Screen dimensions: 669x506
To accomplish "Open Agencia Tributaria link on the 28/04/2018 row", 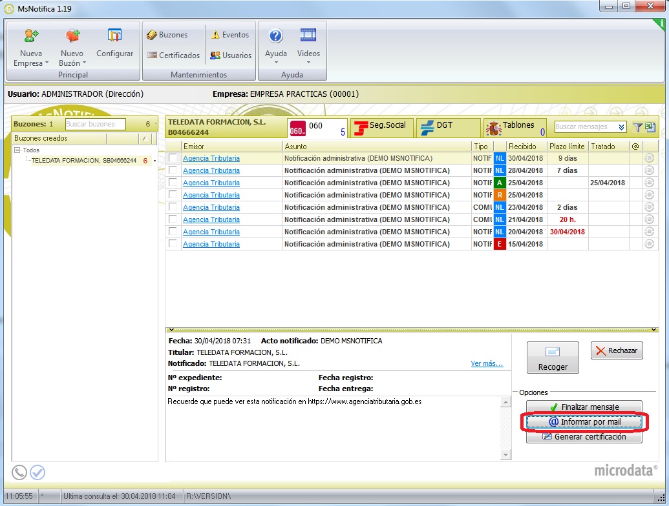I will click(x=211, y=170).
